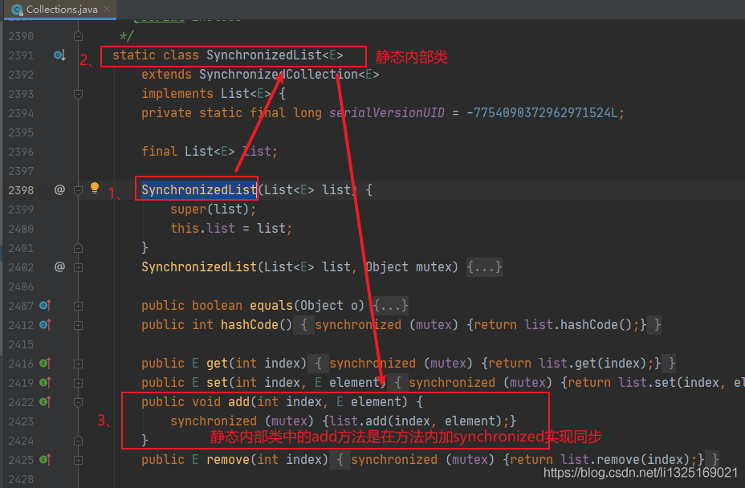
Task: Click the implements gutter icon on line 2419
Action: (45, 383)
